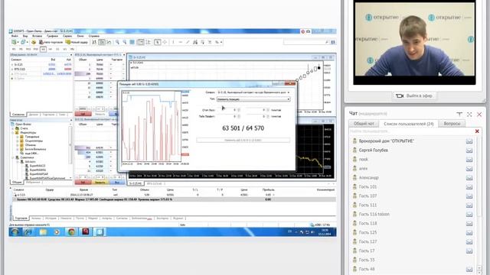Pin the chat panel with pin icon
Viewport: 490px width, 275px height.
coord(459,115)
